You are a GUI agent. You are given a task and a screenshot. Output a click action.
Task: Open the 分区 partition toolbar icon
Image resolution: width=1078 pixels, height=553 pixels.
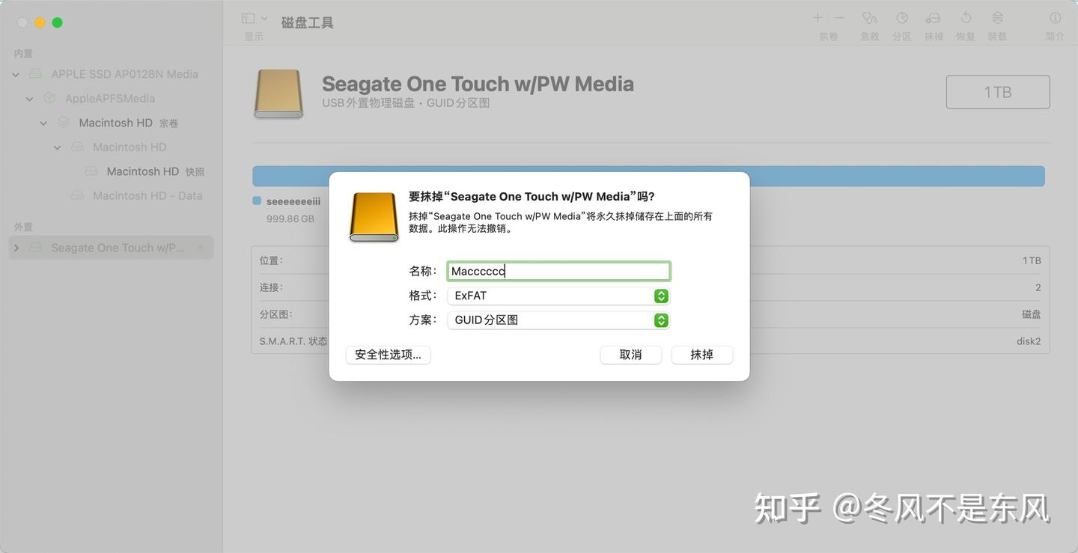pos(902,18)
